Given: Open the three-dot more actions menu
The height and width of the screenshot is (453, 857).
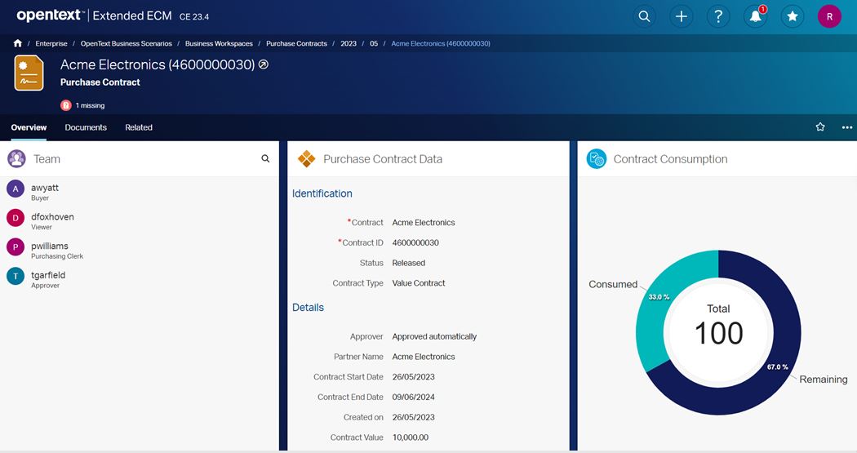Looking at the screenshot, I should [846, 127].
